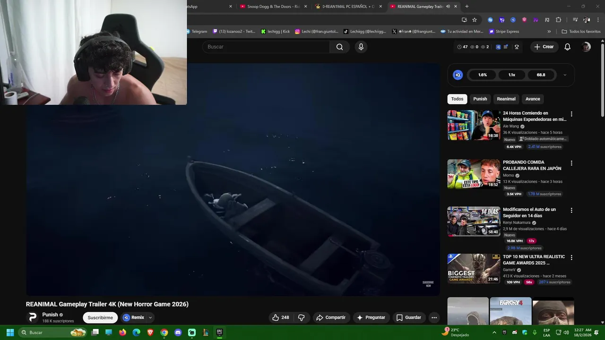The width and height of the screenshot is (605, 340).
Task: Show hidden bookmarks with the double chevron
Action: [x=549, y=32]
